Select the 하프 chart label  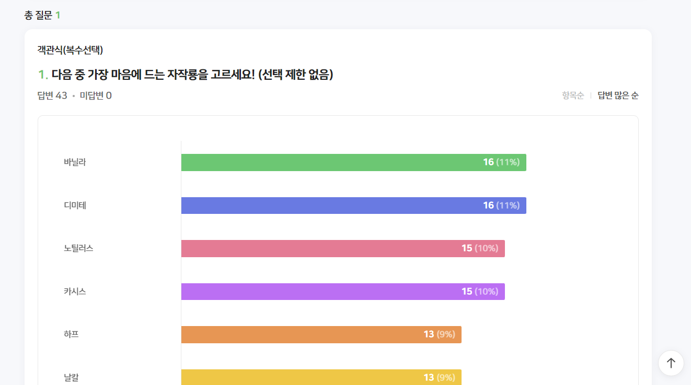tap(71, 334)
